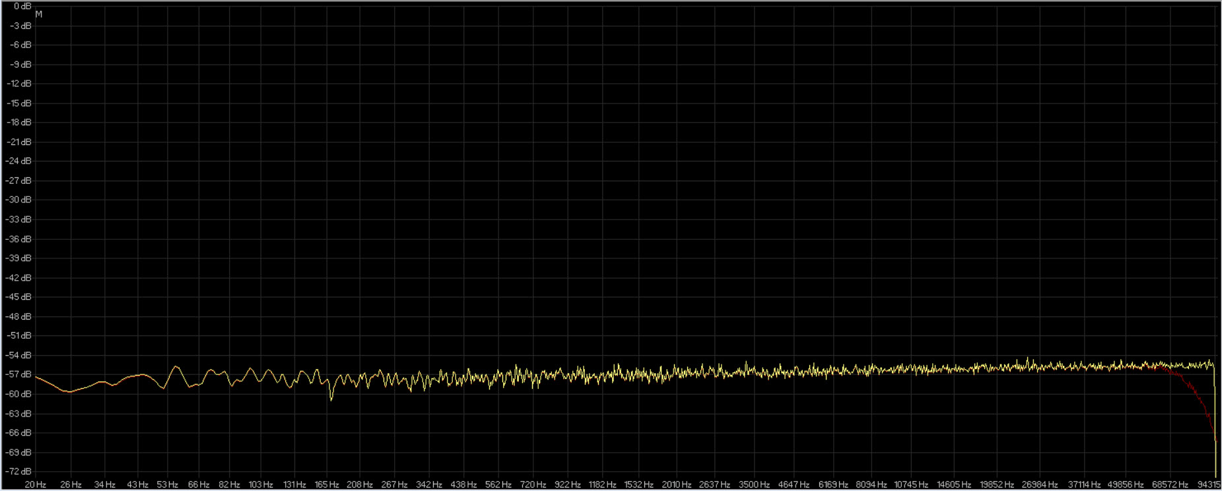Viewport: 1222px width, 491px height.
Task: Click the 19852 Hz frequency label
Action: (x=997, y=485)
